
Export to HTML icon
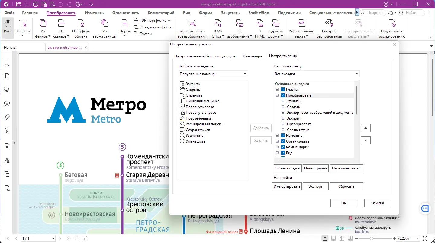(x=260, y=24)
